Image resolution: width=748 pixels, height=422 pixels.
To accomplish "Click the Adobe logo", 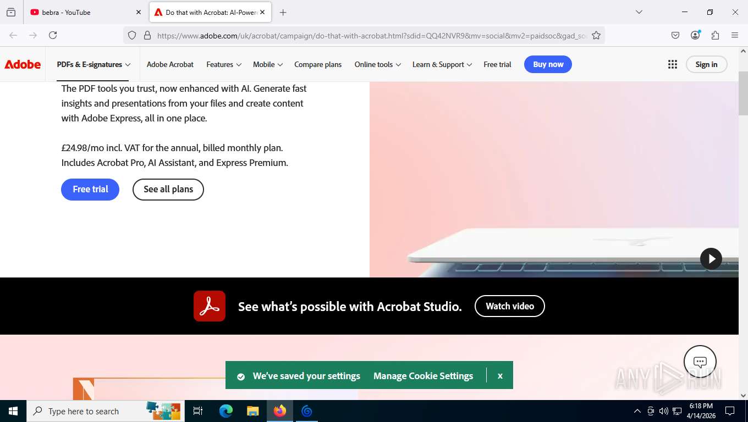I will click(23, 64).
